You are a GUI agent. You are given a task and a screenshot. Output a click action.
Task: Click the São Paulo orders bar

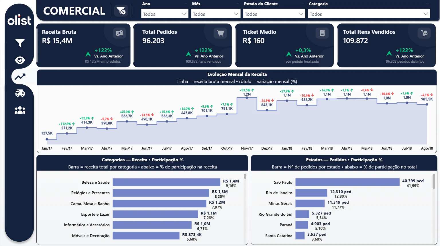click(x=347, y=182)
